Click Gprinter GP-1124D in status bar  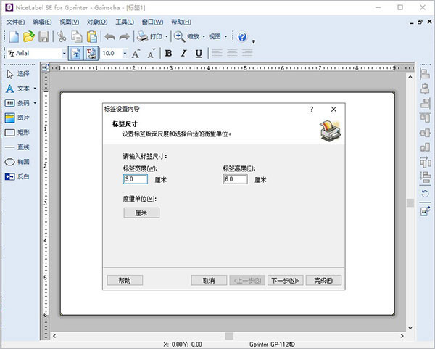272,345
